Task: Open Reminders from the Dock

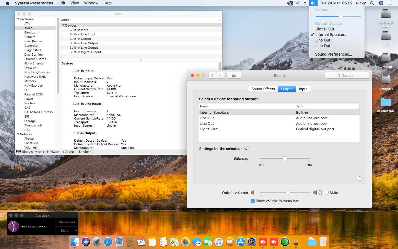Action: [x=163, y=242]
